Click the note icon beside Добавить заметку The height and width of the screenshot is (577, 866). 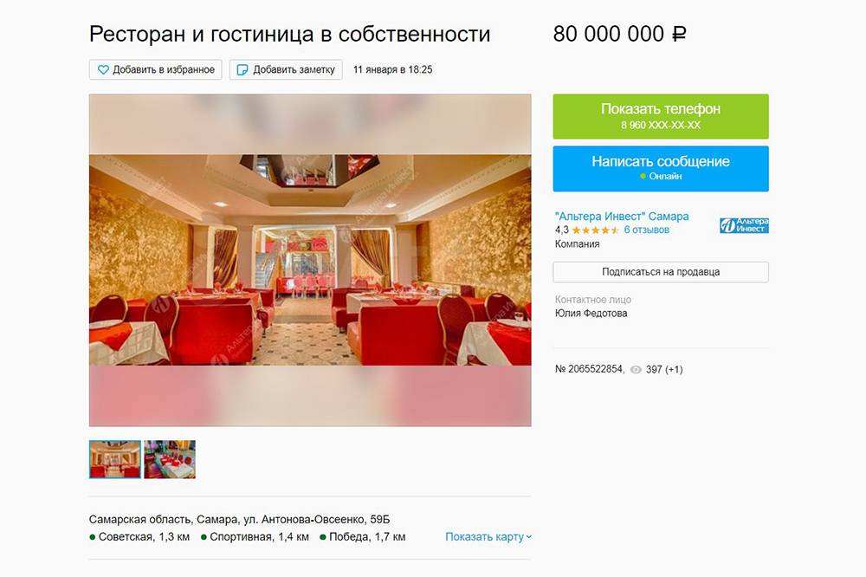tap(242, 69)
